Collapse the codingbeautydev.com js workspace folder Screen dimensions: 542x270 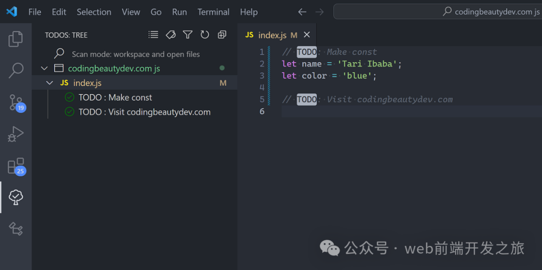point(45,68)
